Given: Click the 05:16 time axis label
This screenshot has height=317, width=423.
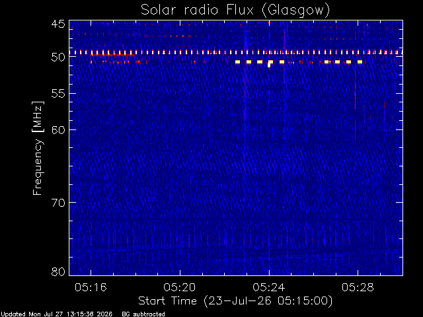Looking at the screenshot, I should pyautogui.click(x=91, y=287).
